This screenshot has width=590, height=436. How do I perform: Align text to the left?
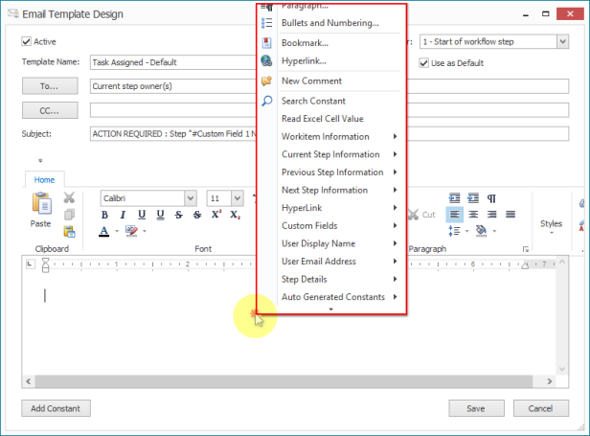pos(456,215)
